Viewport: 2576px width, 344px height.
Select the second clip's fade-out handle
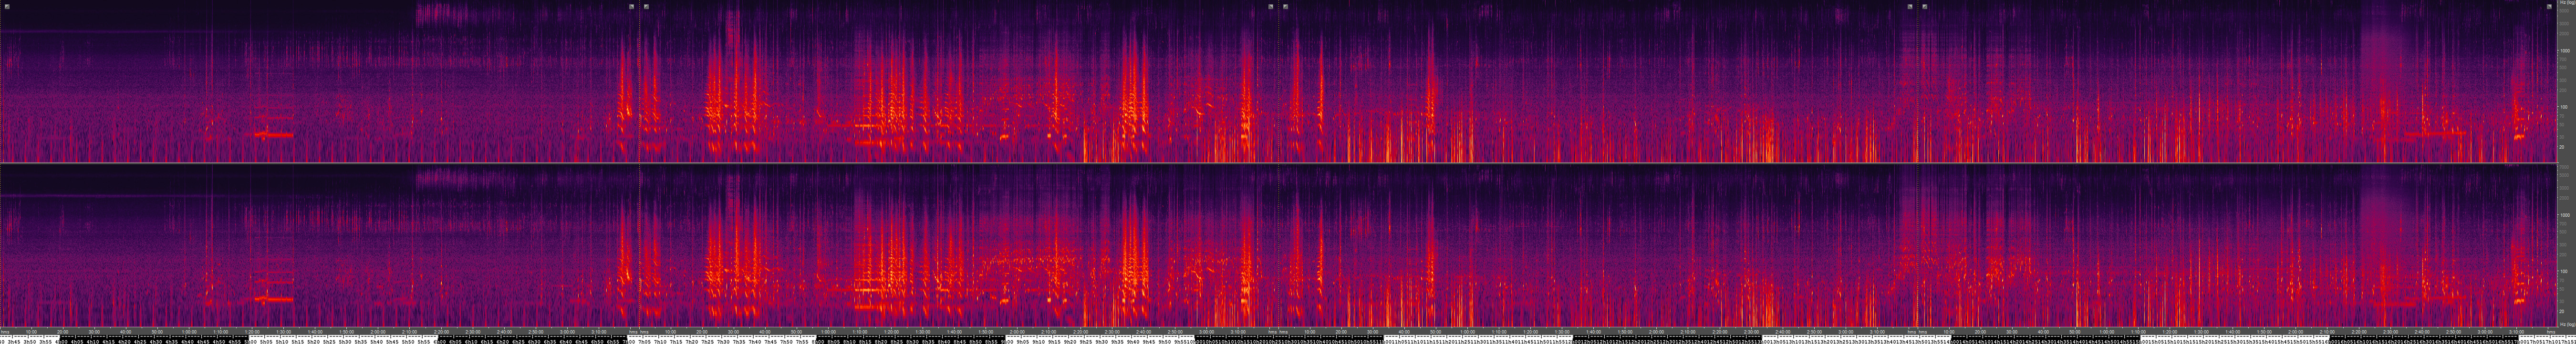pos(1271,7)
